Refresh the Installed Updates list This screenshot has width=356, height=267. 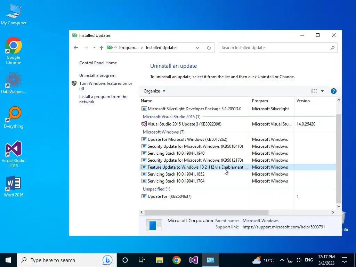(x=209, y=48)
